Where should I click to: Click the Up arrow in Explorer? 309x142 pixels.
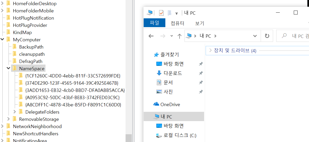tap(179, 36)
